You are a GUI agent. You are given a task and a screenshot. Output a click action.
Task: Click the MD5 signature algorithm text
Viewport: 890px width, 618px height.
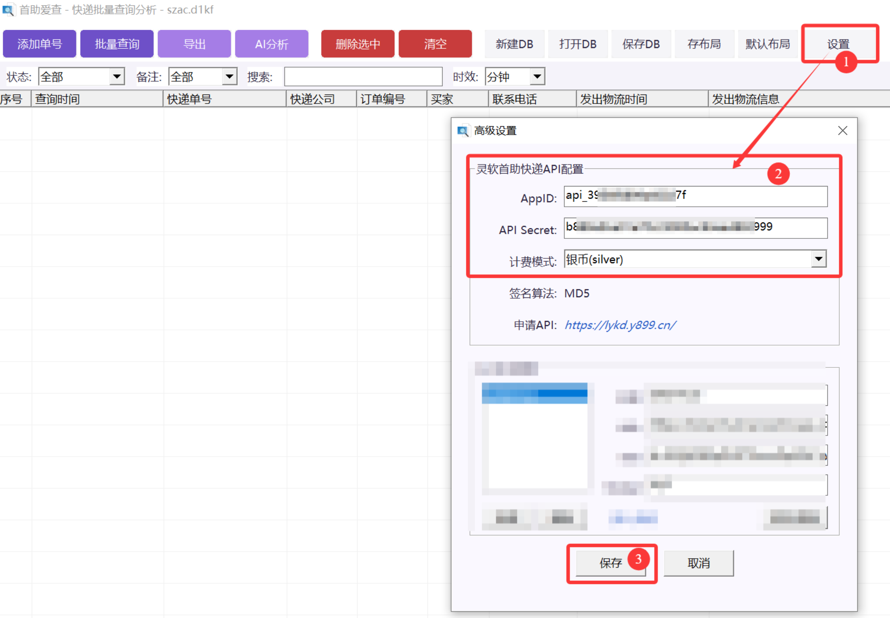pos(577,293)
